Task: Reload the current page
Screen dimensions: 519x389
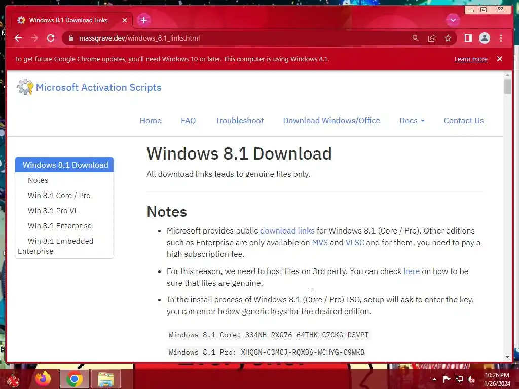Action: [51, 38]
